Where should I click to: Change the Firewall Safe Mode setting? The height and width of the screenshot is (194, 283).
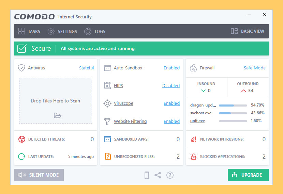[255, 68]
